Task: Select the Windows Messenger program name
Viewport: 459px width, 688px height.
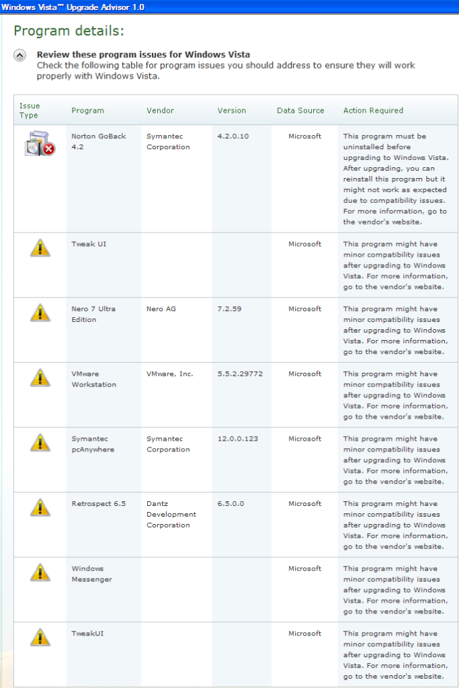Action: point(91,574)
